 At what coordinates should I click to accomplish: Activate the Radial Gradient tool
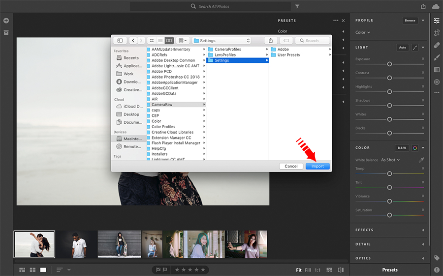(437, 82)
